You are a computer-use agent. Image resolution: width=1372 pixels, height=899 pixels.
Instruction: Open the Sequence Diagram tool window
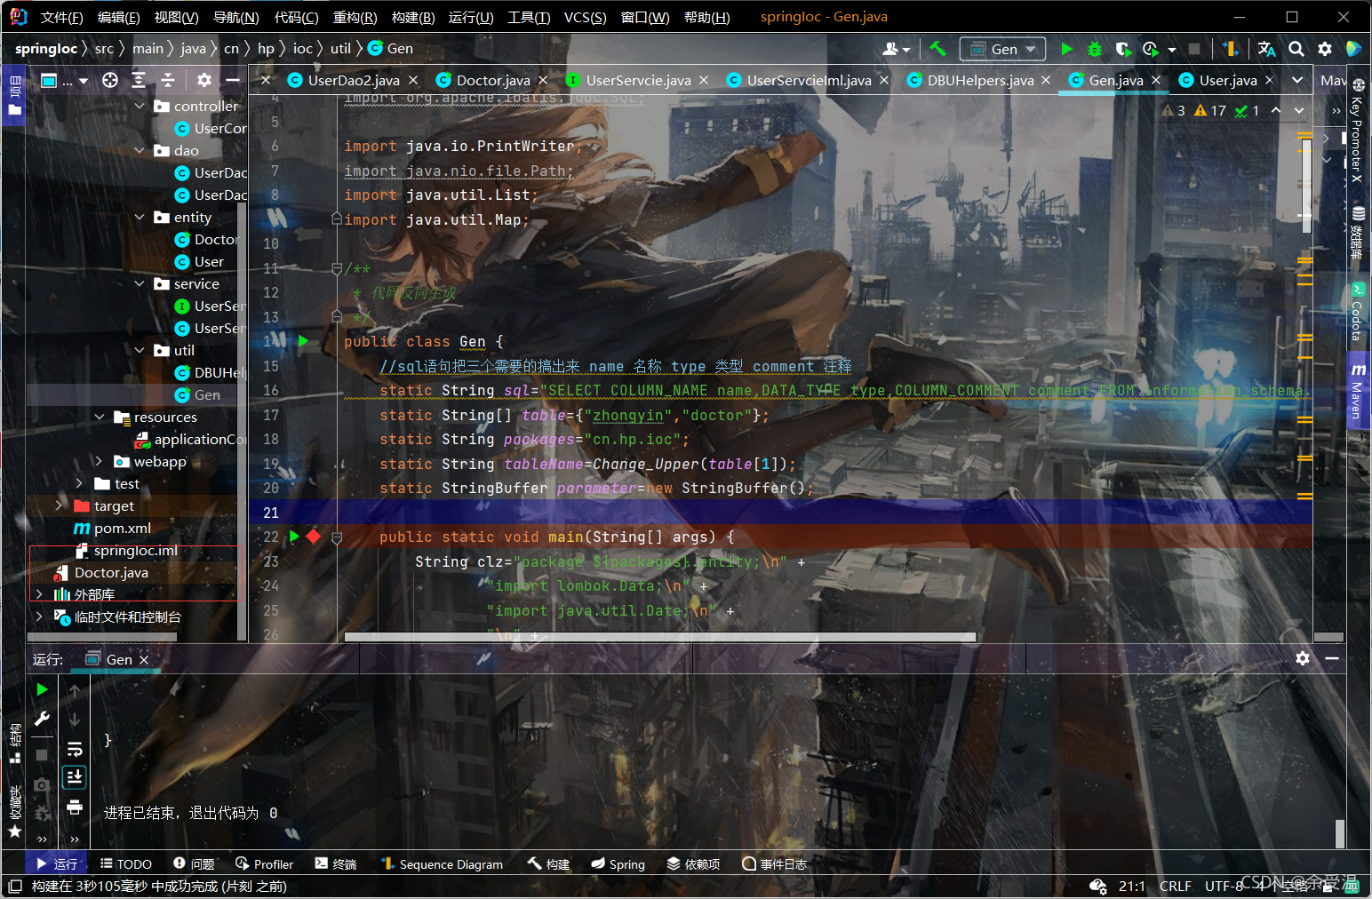pyautogui.click(x=442, y=863)
